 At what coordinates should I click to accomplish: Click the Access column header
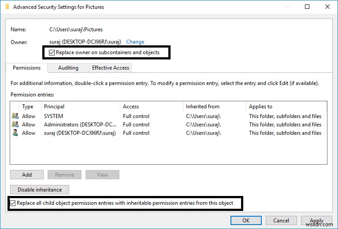131,107
